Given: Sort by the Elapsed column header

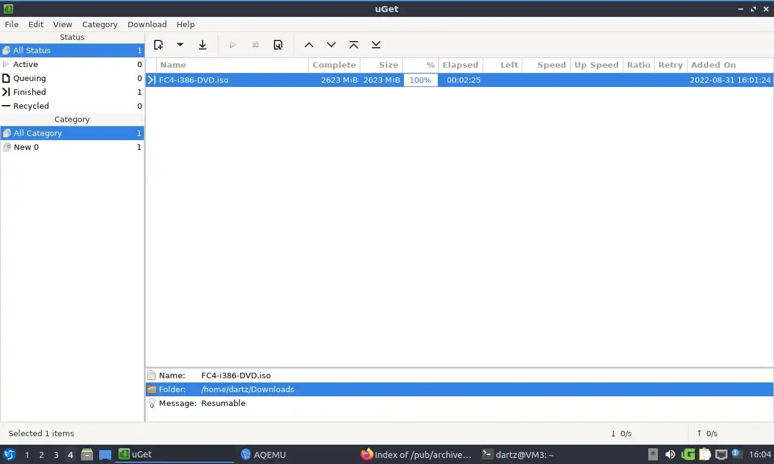Looking at the screenshot, I should [x=460, y=65].
